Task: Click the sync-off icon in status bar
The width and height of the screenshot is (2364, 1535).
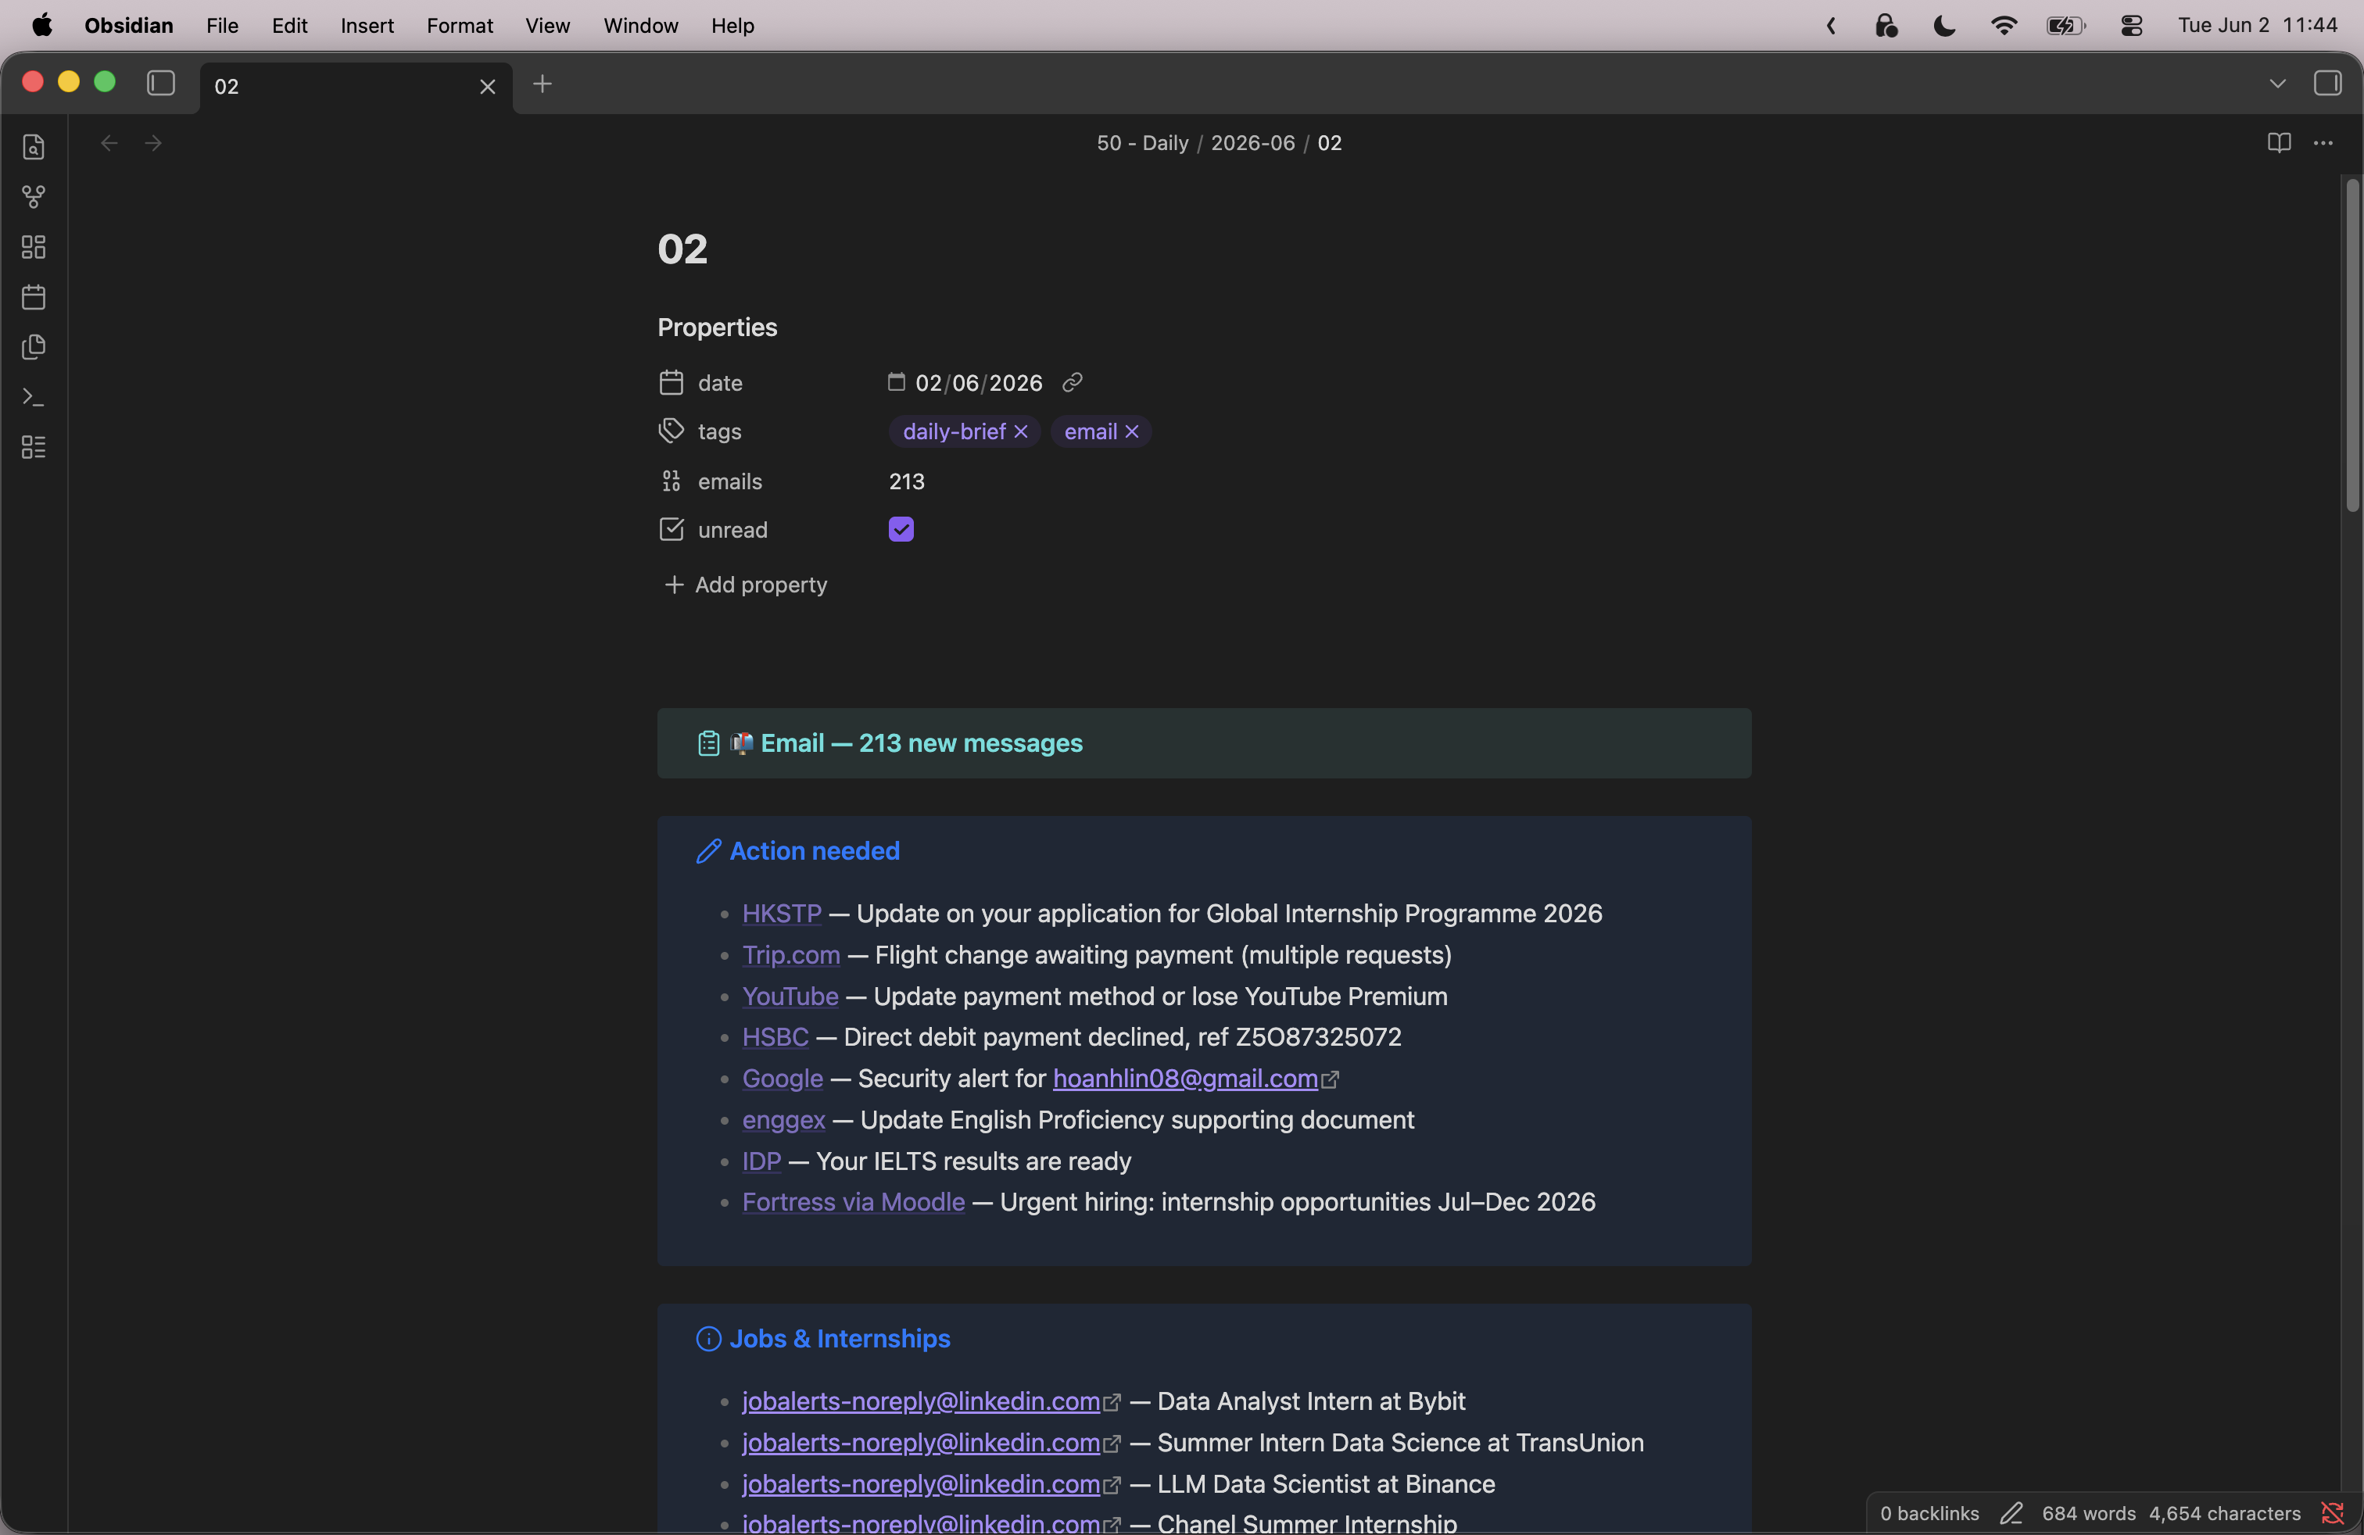Action: [2332, 1513]
